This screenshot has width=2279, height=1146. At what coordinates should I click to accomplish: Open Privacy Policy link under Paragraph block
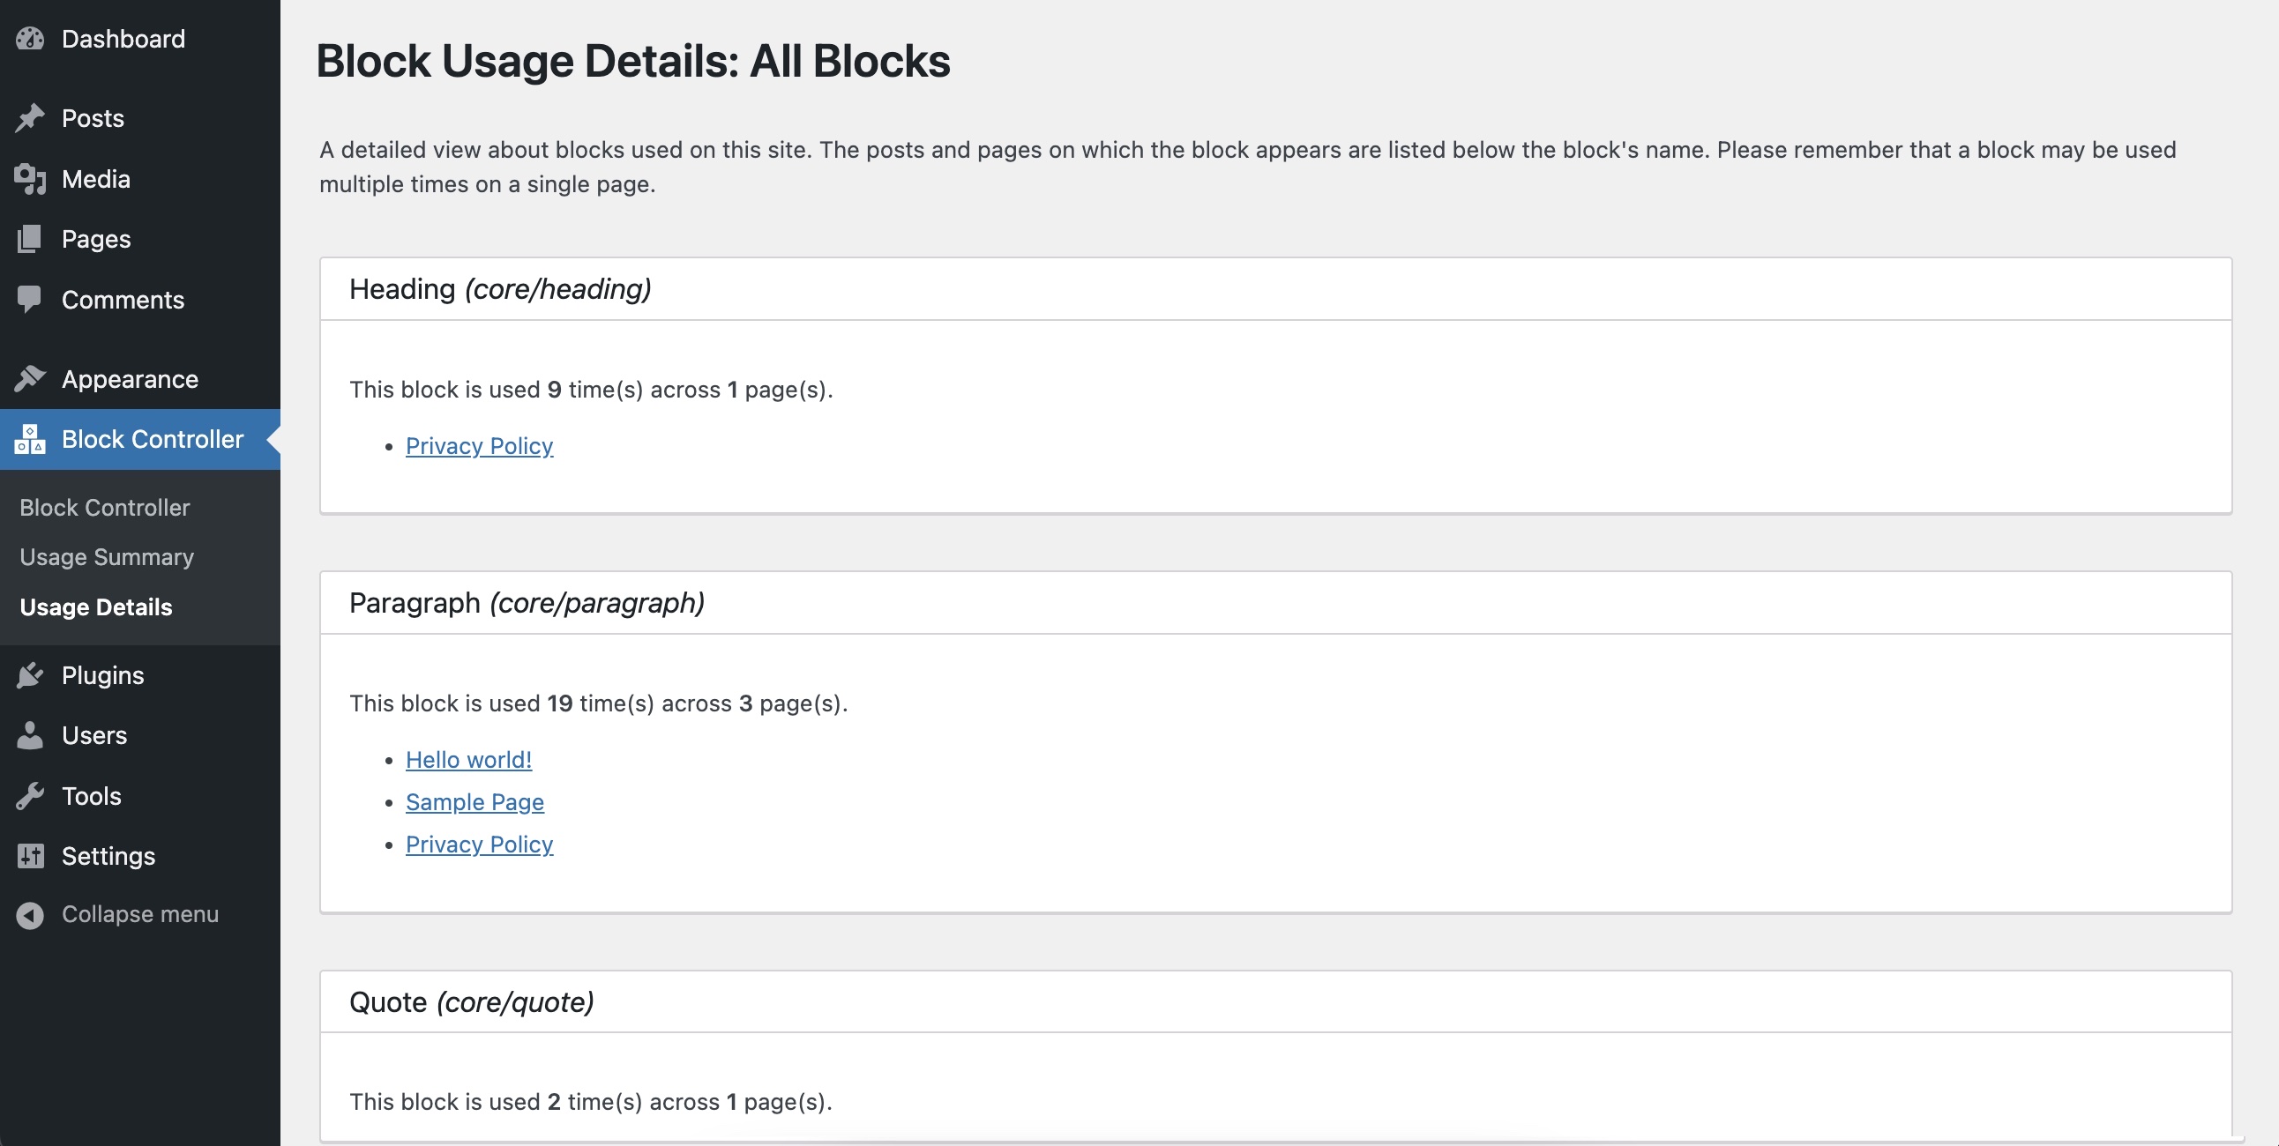point(480,845)
